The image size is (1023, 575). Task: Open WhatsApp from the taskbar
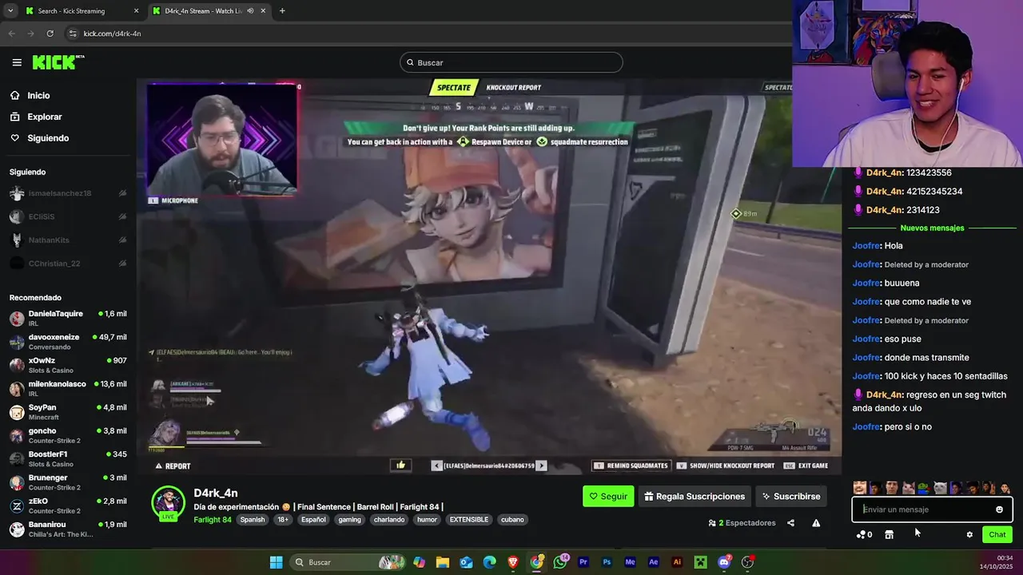click(560, 562)
